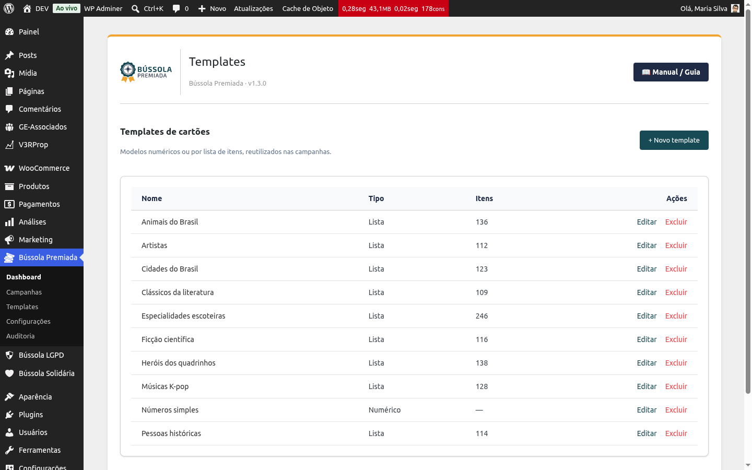
Task: Click the Pagamentos dollar icon
Action: [9, 204]
